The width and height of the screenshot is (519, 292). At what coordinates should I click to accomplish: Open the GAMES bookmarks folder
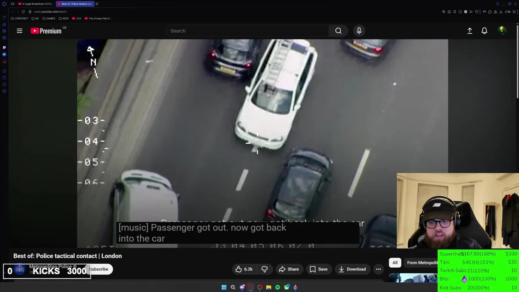click(49, 18)
